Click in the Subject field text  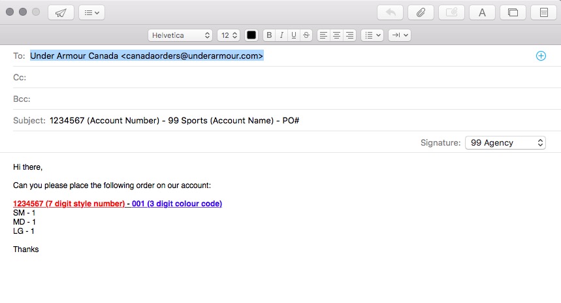pyautogui.click(x=174, y=121)
